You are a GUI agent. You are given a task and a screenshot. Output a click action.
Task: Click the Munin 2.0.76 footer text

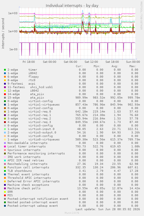[72, 213]
